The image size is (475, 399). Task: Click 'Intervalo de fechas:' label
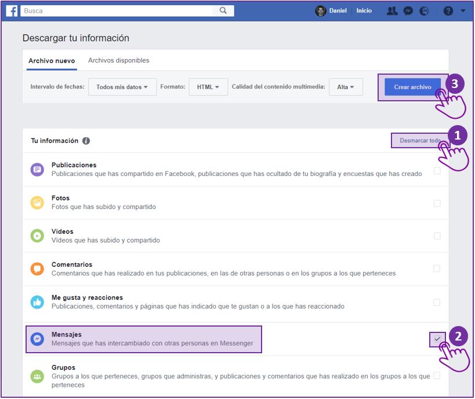click(57, 86)
